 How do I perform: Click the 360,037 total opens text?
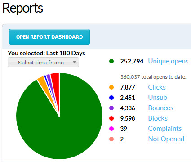point(153,77)
